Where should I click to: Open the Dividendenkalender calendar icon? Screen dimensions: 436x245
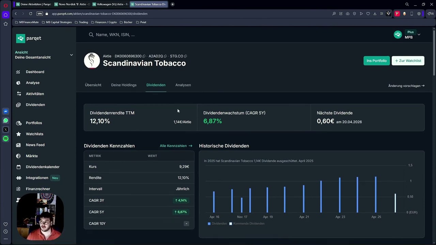pyautogui.click(x=18, y=167)
